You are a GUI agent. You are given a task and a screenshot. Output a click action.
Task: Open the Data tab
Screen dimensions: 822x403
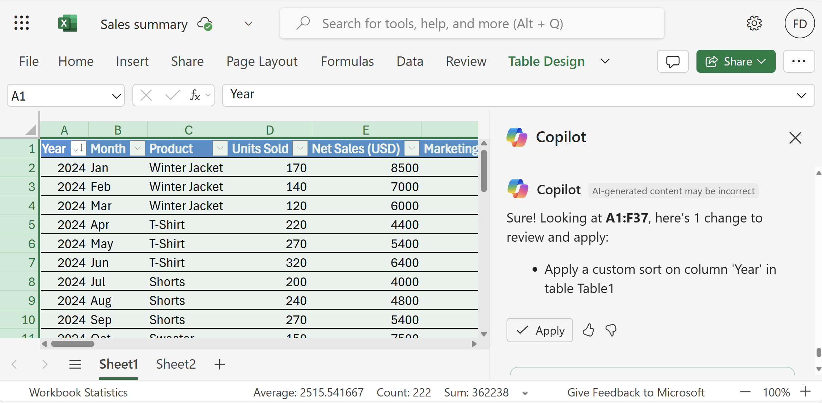(410, 61)
